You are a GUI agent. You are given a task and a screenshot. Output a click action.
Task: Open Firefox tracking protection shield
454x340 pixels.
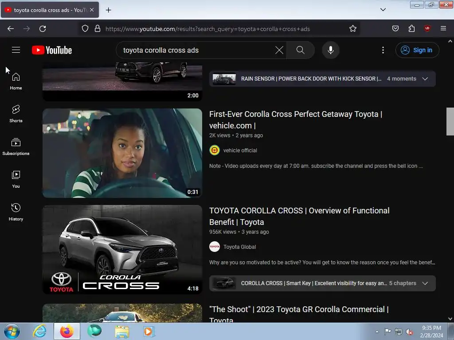tap(85, 29)
